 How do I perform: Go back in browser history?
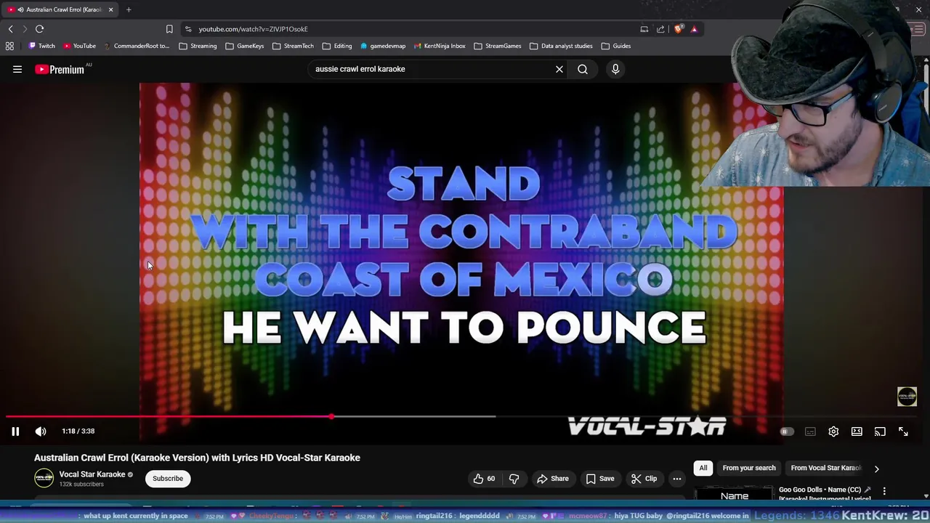(11, 29)
